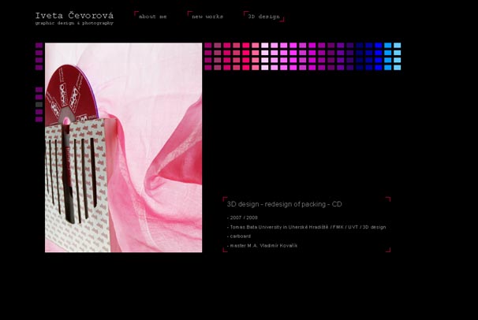Screen dimensions: 478x320
Task: Click the top-left swatch of the color grid
Action: coord(208,46)
